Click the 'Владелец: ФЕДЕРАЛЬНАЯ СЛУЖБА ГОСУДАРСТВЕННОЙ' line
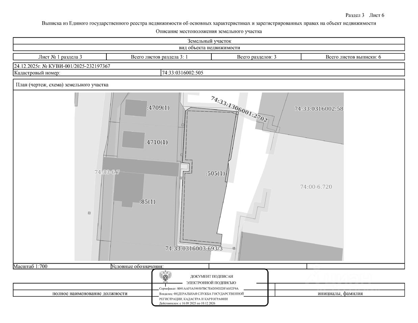Screen dimensions: 418x323 [202, 294]
